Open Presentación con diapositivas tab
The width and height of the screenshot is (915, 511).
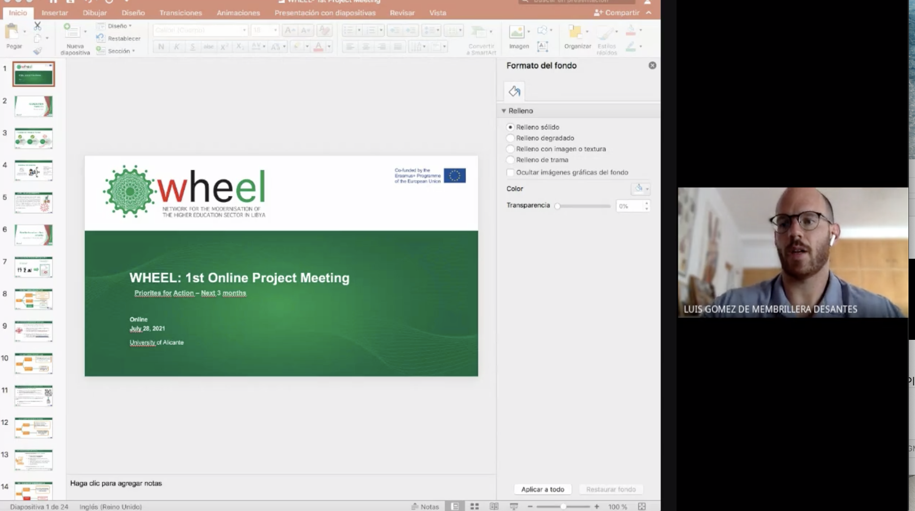(325, 13)
